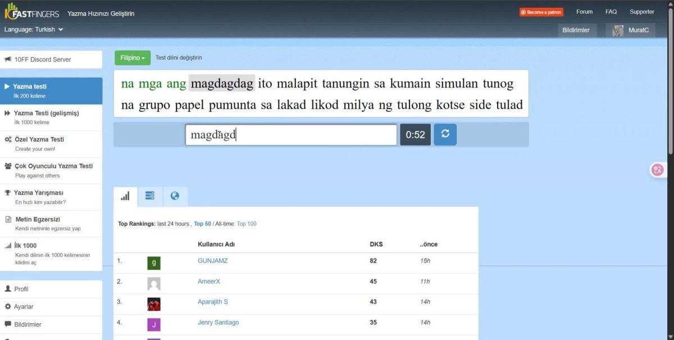
Task: Open the globe rankings tab
Action: (175, 196)
